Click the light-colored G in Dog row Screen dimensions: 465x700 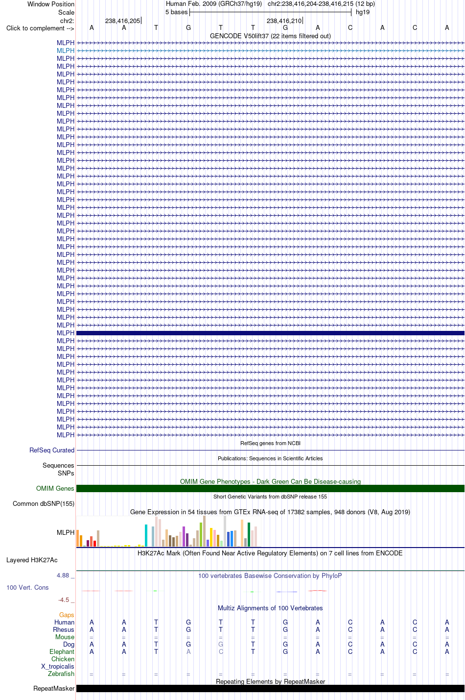[221, 644]
